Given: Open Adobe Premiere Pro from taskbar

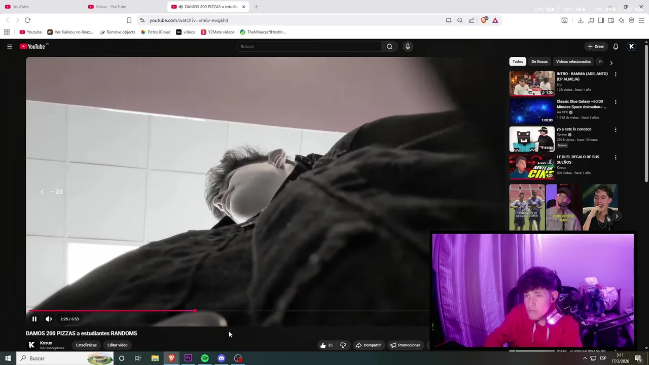Looking at the screenshot, I should [188, 358].
